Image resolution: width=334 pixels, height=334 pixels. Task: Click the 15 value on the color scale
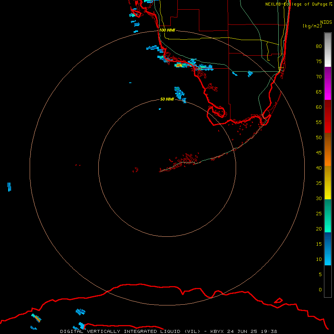319,244
